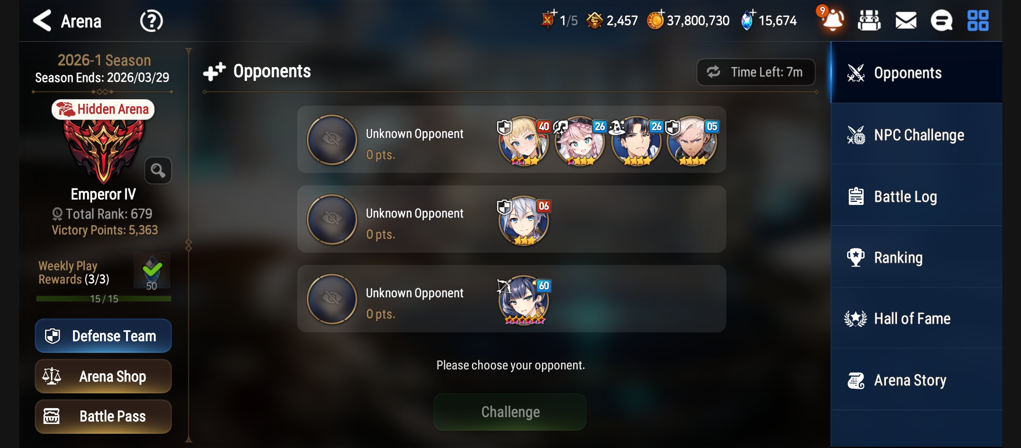Open the help question mark icon
The height and width of the screenshot is (448, 1021).
(x=151, y=21)
